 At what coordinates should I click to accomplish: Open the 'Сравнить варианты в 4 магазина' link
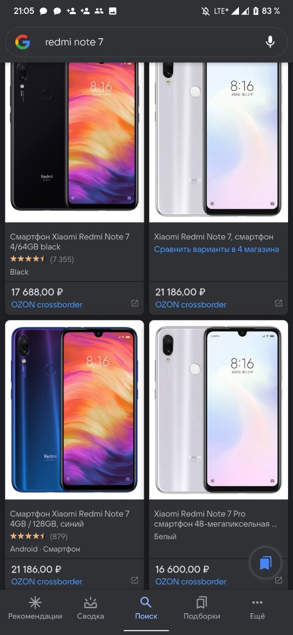[217, 250]
